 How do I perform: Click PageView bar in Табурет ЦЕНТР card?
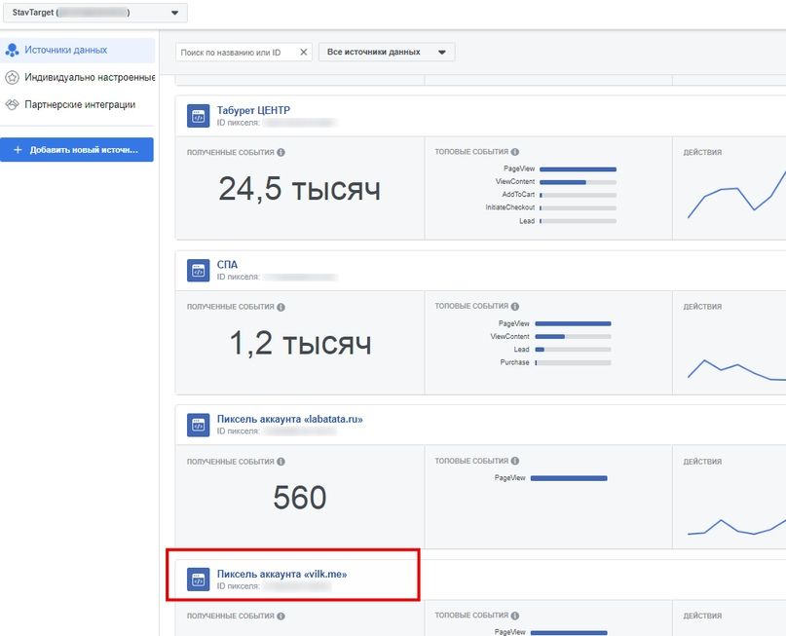coord(578,169)
